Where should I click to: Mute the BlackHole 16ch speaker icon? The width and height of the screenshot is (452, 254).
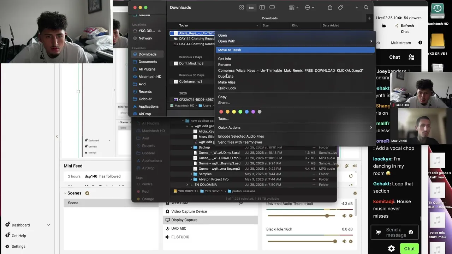click(344, 241)
